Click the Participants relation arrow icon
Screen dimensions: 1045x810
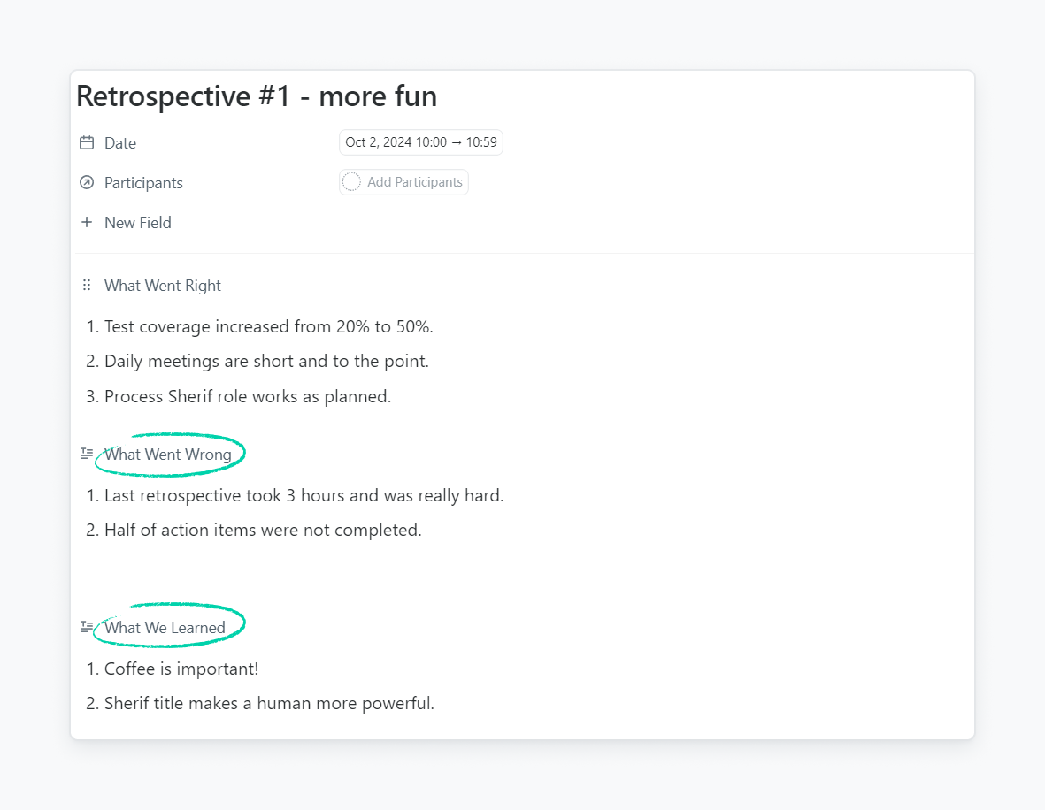click(87, 183)
